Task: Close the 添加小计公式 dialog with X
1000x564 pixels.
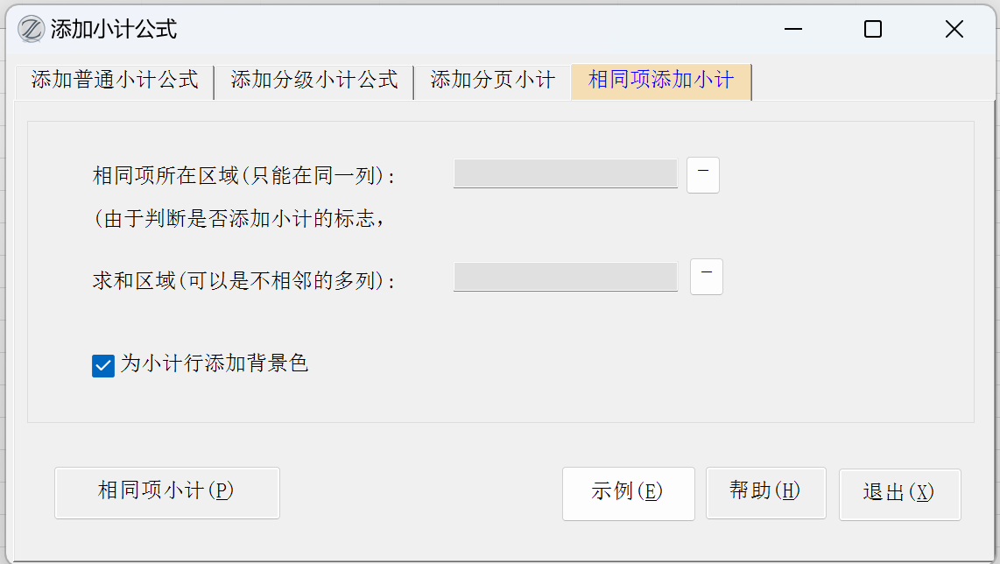Action: [x=954, y=30]
